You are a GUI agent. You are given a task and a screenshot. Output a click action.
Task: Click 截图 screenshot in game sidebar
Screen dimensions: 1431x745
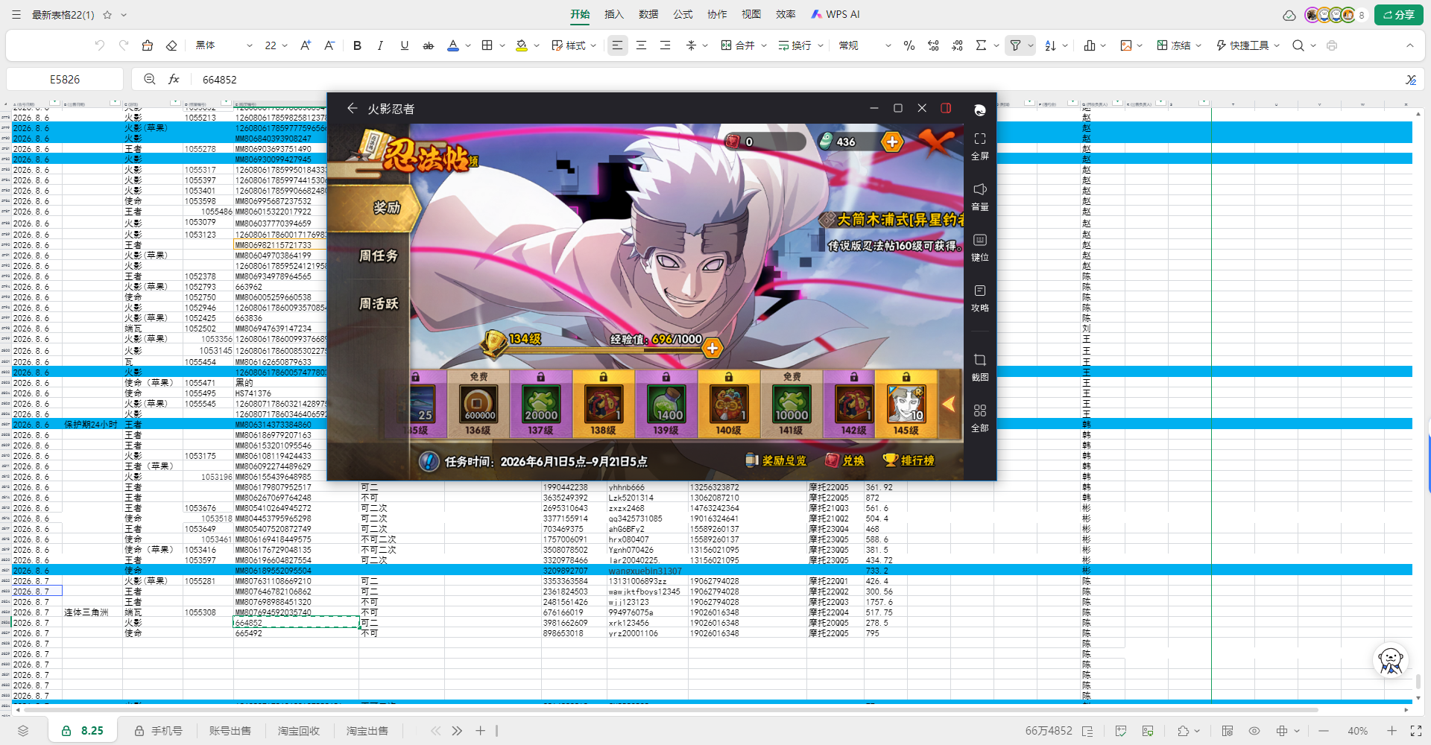pyautogui.click(x=980, y=367)
